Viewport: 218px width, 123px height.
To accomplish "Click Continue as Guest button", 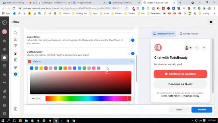I will pos(180,84).
